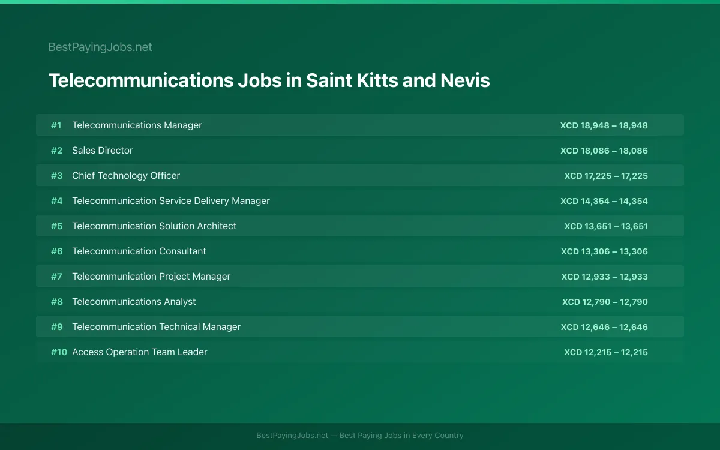Viewport: 720px width, 450px height.
Task: Select the Telecommunication Consultant job title
Action: point(139,251)
